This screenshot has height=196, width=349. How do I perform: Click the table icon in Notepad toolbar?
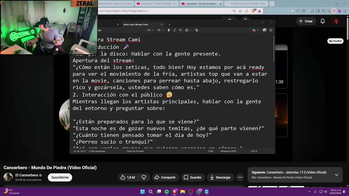187,30
